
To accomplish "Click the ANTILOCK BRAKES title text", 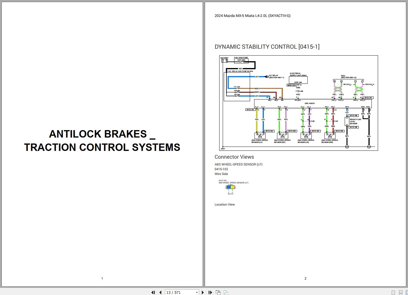I will point(102,141).
